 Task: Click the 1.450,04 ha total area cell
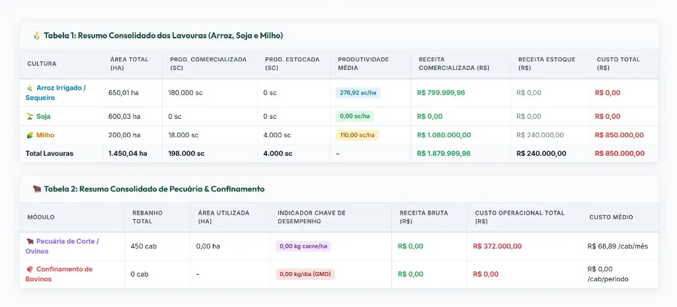tap(128, 153)
